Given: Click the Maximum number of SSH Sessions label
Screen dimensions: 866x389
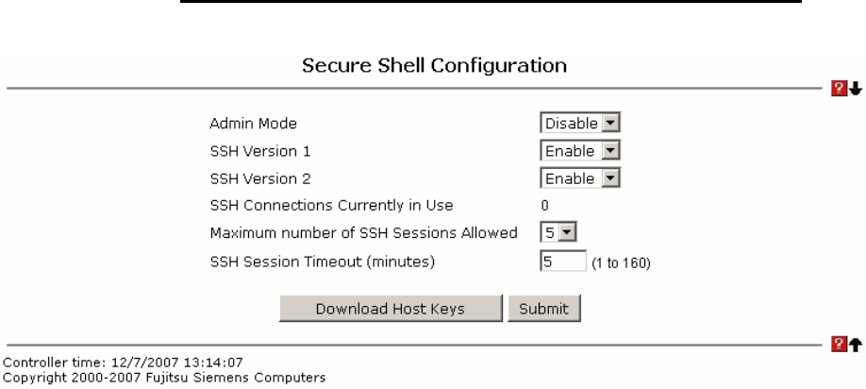Looking at the screenshot, I should click(x=363, y=233).
